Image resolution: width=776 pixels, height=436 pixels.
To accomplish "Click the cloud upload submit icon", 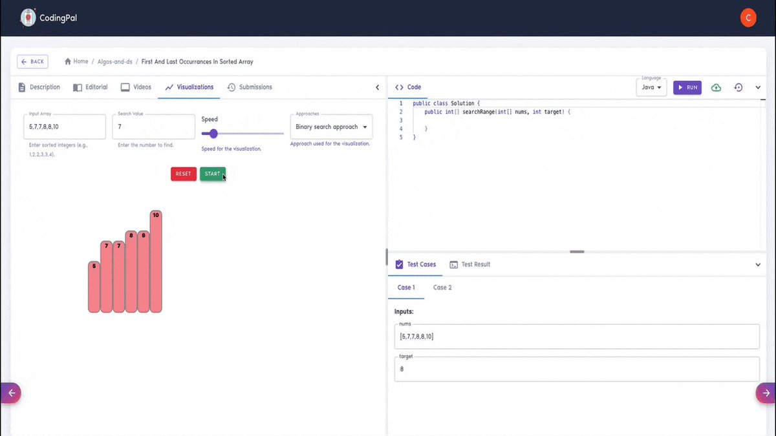I will pyautogui.click(x=716, y=87).
